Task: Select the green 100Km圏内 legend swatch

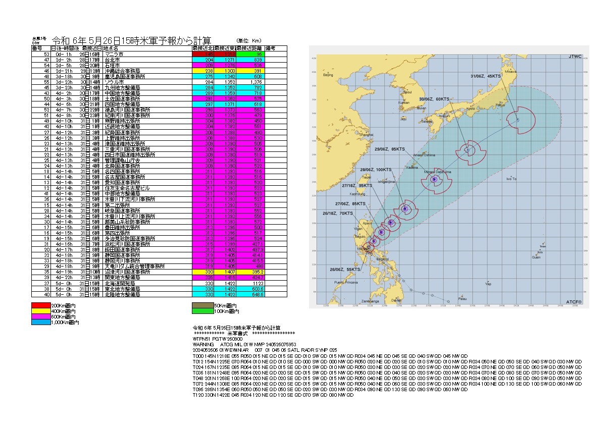Action: (201, 311)
